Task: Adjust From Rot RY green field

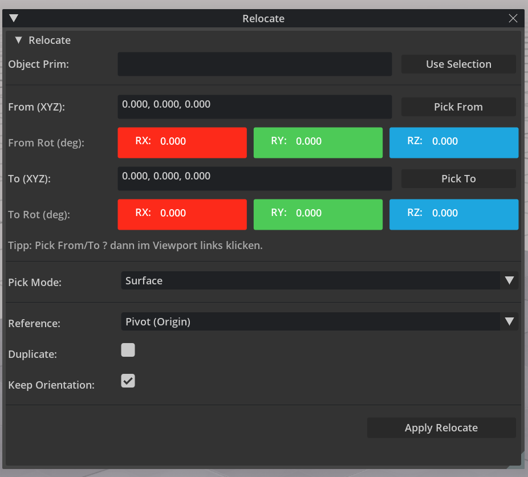Action: pos(318,142)
